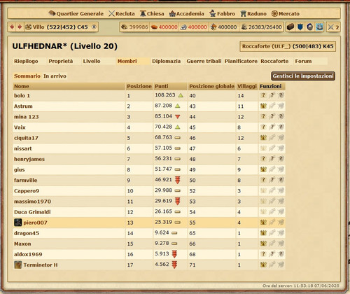Go to next village with right red arrow
The image size is (350, 294).
click(x=20, y=27)
